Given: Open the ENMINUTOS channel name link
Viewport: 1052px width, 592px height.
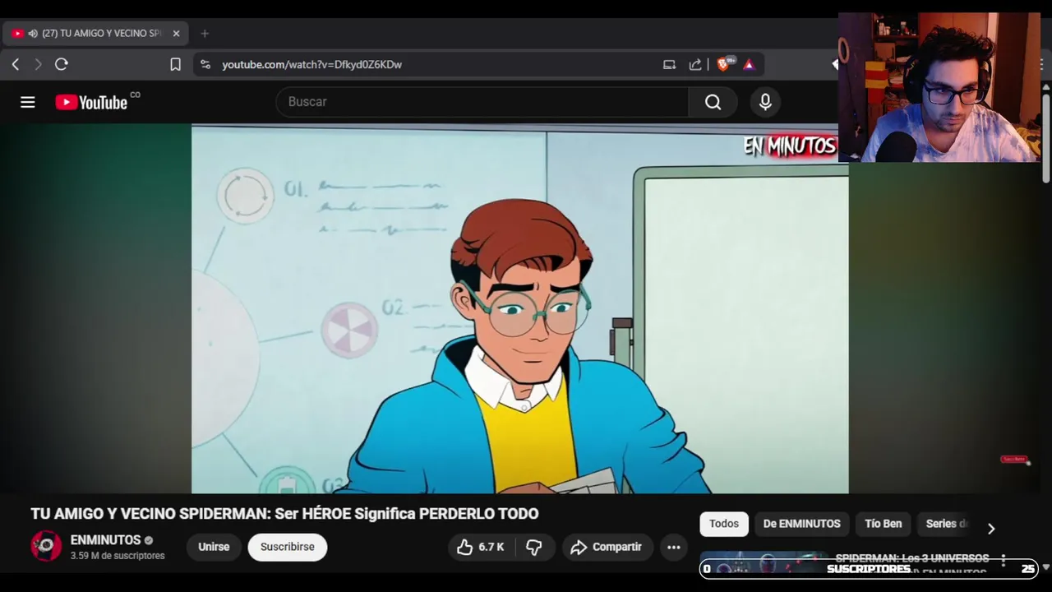Looking at the screenshot, I should [x=106, y=540].
